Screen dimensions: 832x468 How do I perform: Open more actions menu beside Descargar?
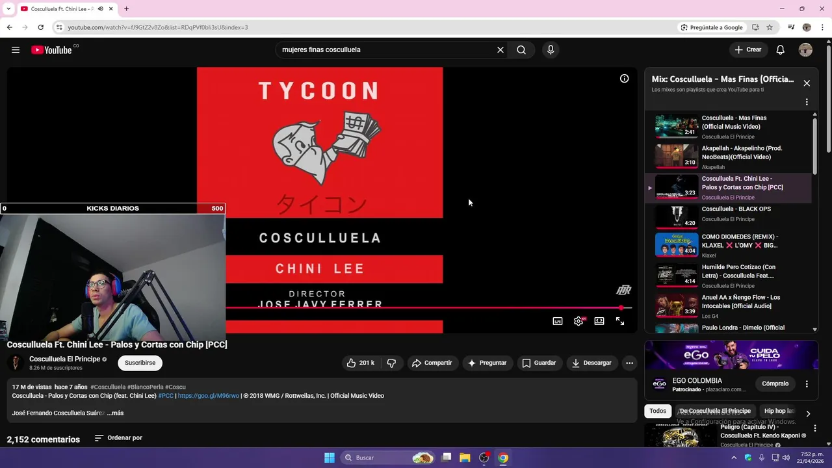click(x=629, y=363)
